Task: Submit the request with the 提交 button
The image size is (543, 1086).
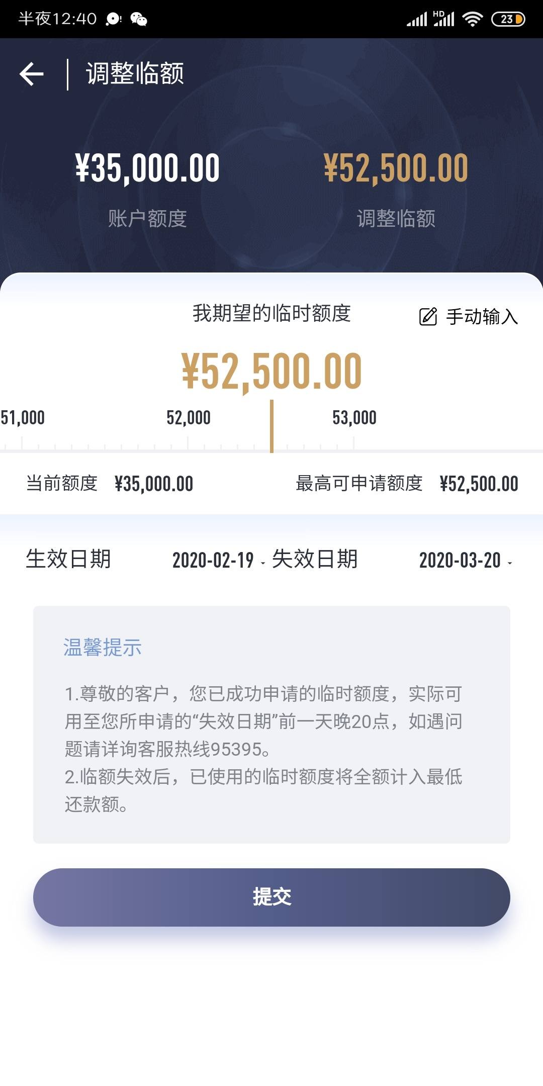Action: click(271, 897)
